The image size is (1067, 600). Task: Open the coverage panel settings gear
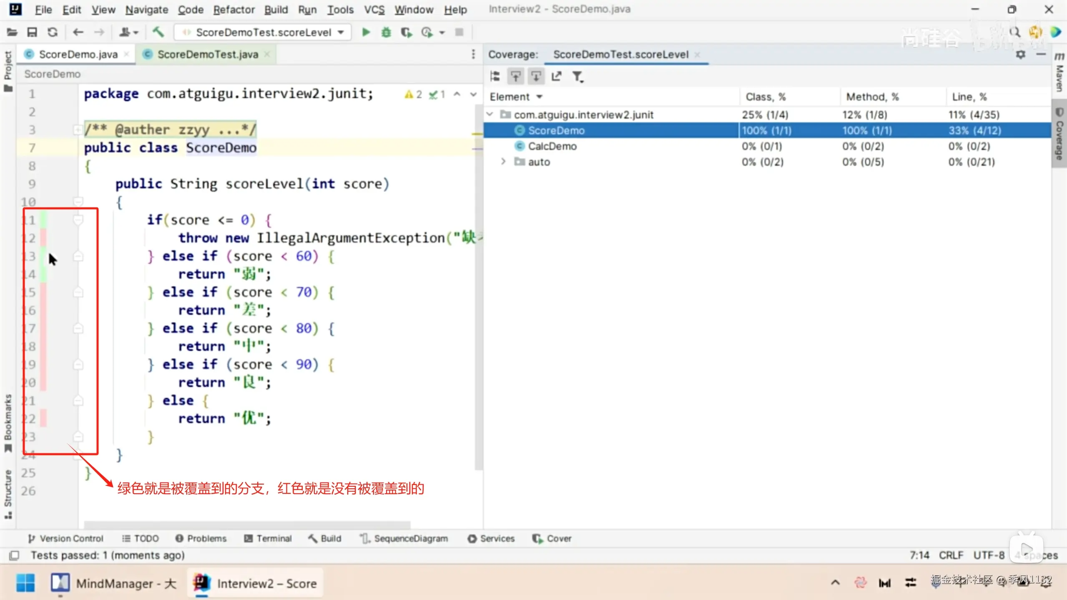[1020, 55]
